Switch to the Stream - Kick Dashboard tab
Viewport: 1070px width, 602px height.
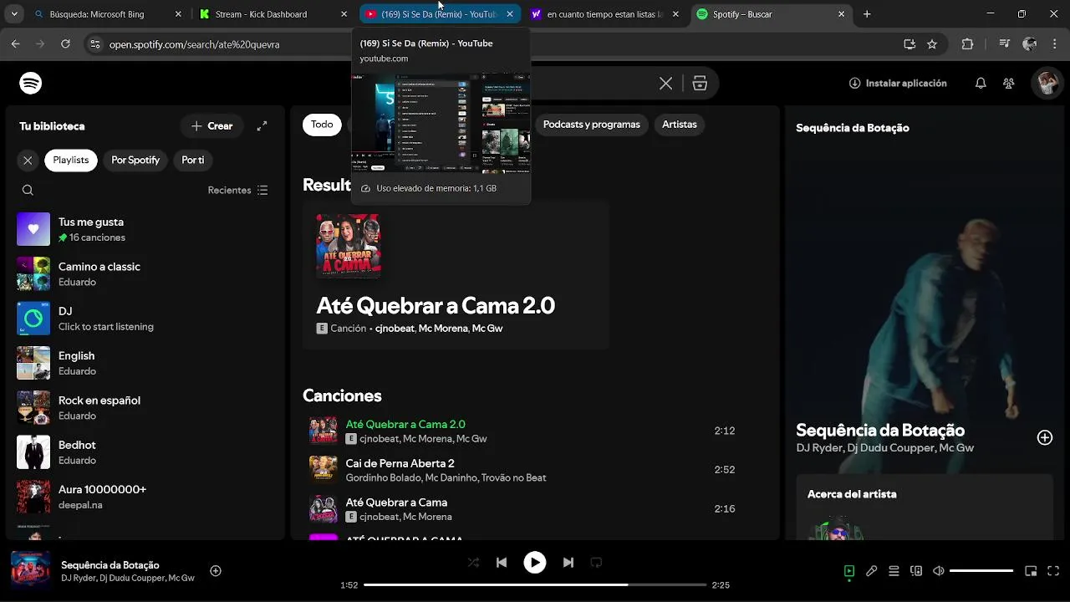272,14
